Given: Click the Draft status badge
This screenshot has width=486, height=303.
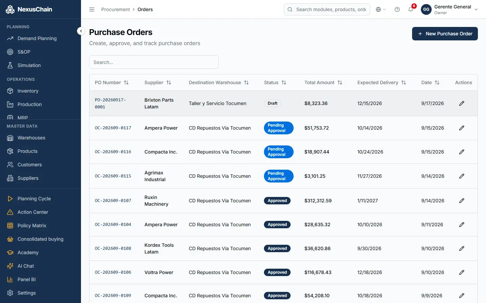Looking at the screenshot, I should (272, 103).
